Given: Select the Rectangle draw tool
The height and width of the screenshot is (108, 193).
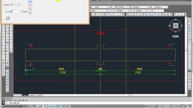Looking at the screenshot, I should pyautogui.click(x=3, y=31).
